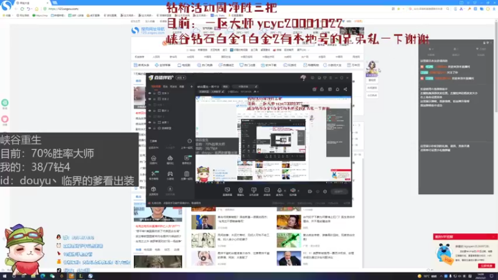Open the news thumbnail with video play icon

pyautogui.click(x=204, y=258)
